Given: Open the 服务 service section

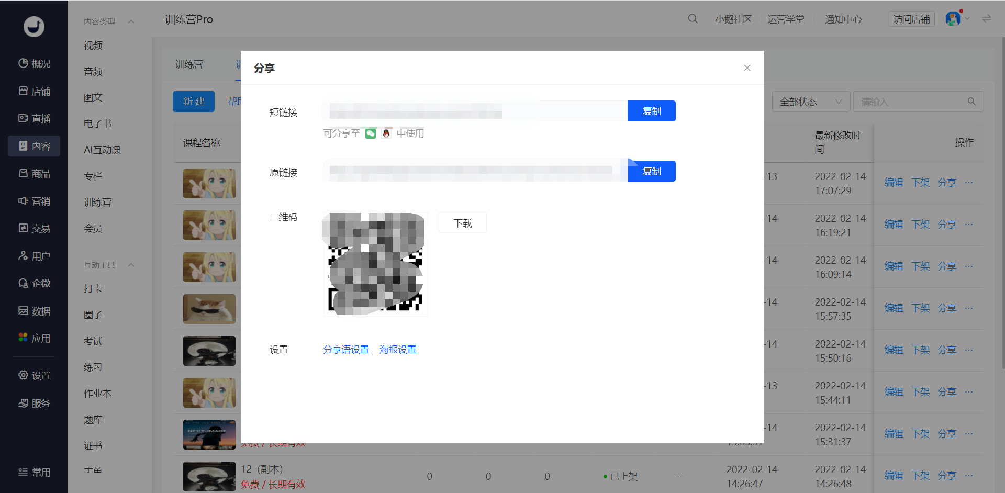Looking at the screenshot, I should tap(34, 403).
